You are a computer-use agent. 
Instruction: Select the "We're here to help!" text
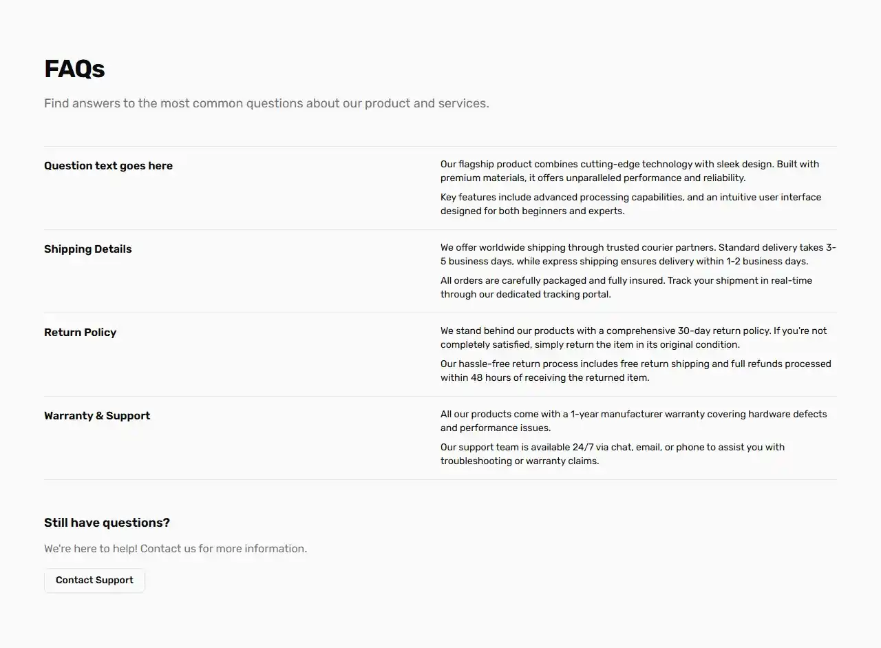point(176,548)
